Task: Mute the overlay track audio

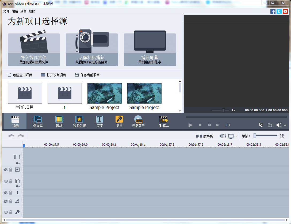Action: click(18, 186)
